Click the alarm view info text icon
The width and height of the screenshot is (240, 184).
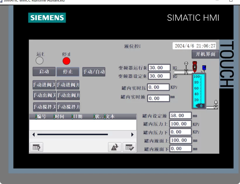(x=36, y=147)
